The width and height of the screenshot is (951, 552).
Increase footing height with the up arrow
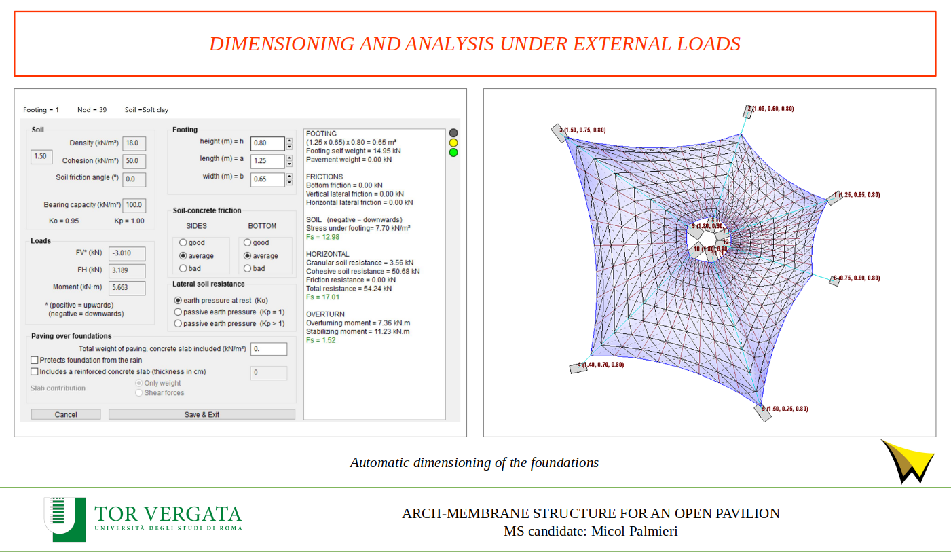pyautogui.click(x=289, y=141)
